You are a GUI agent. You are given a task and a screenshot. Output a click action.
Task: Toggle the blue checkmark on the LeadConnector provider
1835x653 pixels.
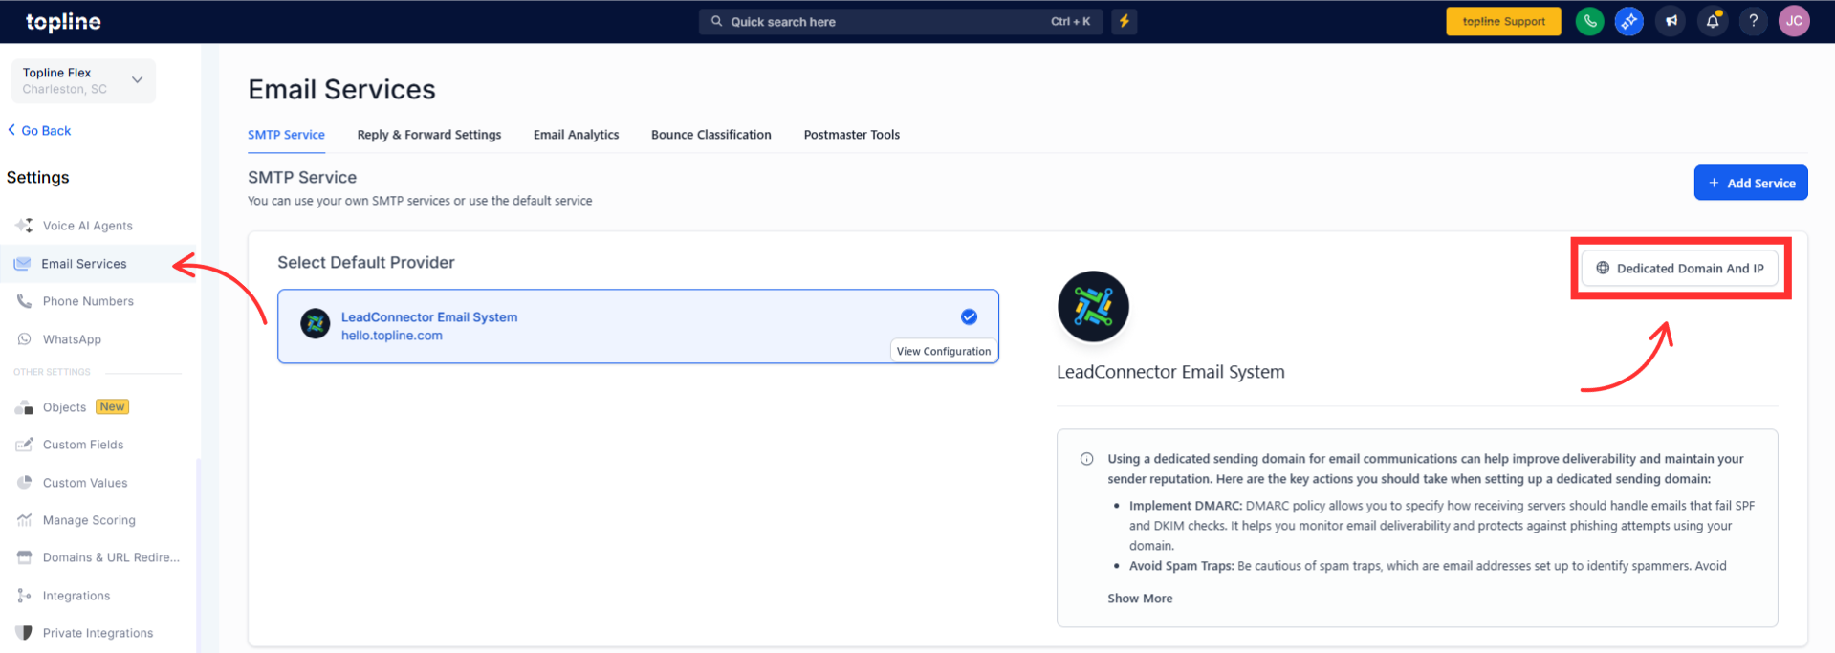969,316
